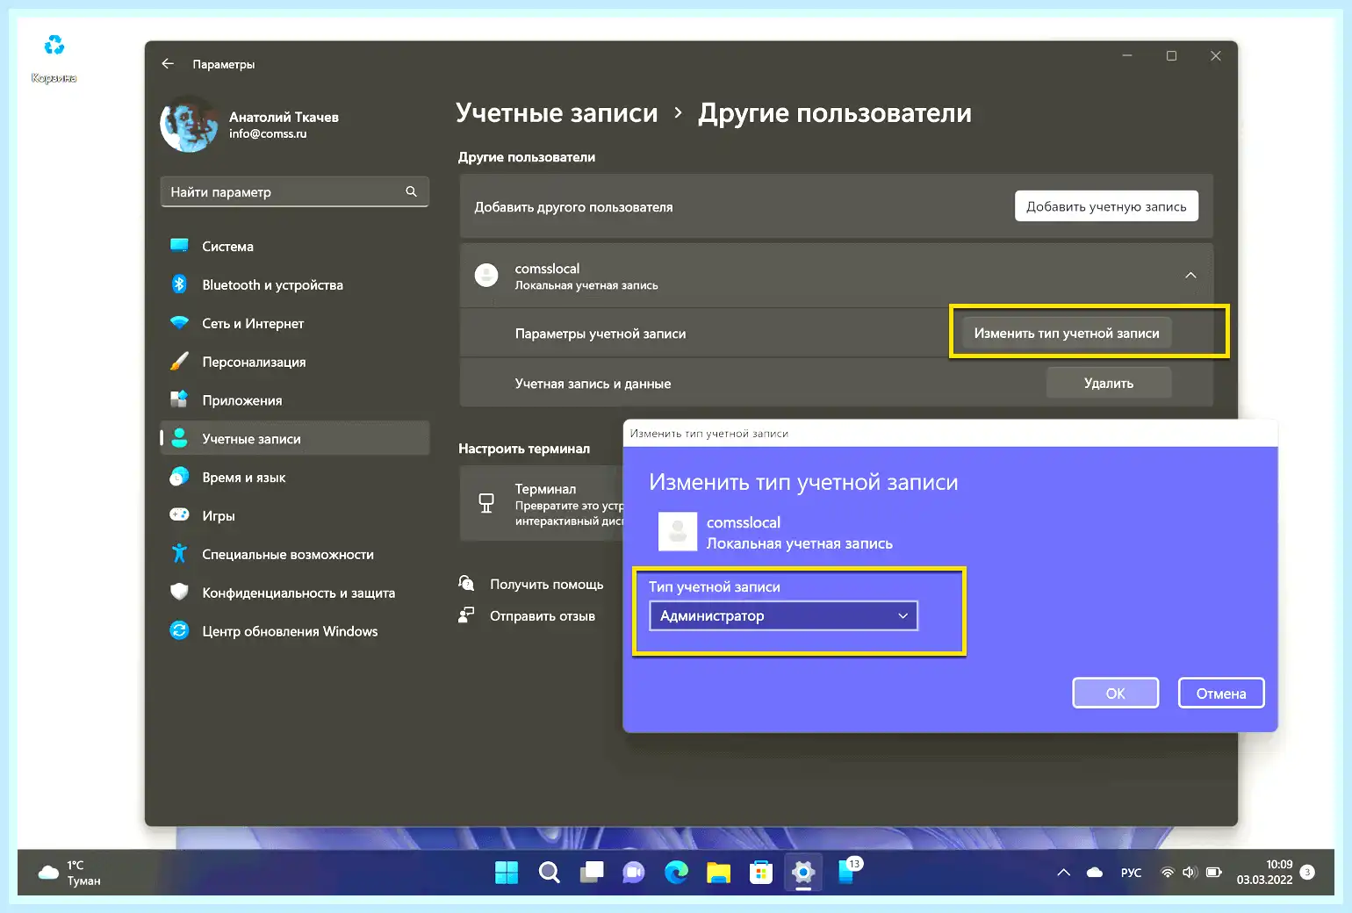The width and height of the screenshot is (1352, 913).
Task: Open Конфиденциальность и защита section
Action: [294, 593]
